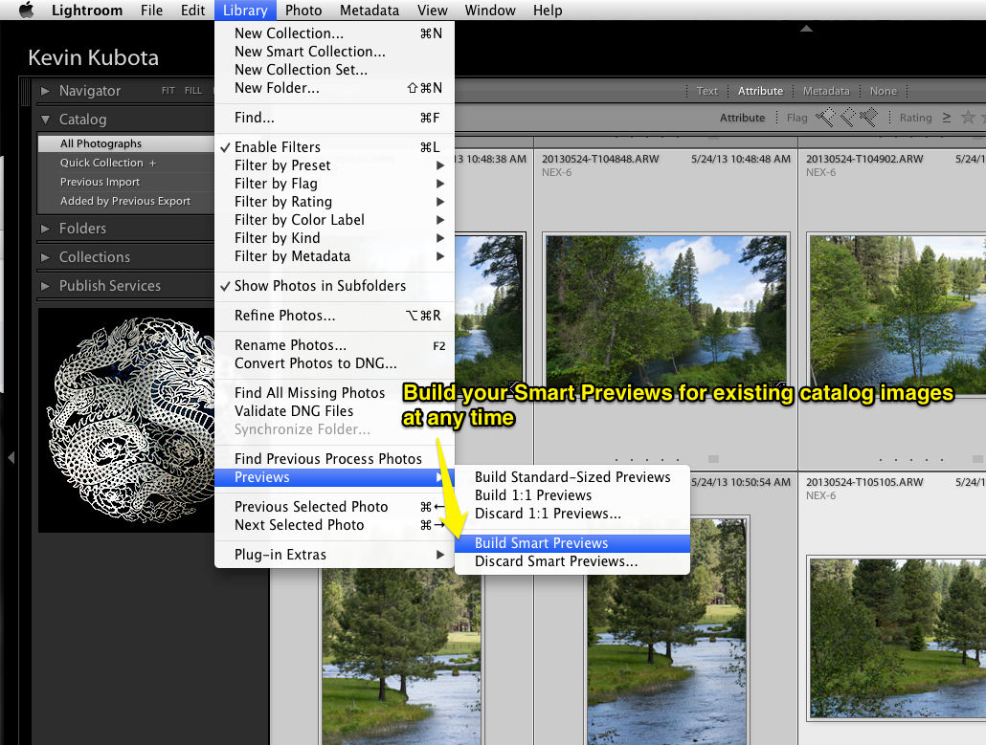
Task: Toggle Show Photos in Subfolders
Action: 334,286
